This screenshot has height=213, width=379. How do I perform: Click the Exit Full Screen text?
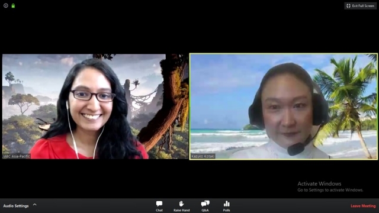pyautogui.click(x=363, y=6)
